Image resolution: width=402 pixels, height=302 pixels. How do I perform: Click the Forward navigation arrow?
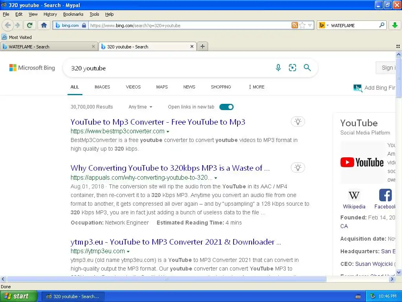(17, 25)
